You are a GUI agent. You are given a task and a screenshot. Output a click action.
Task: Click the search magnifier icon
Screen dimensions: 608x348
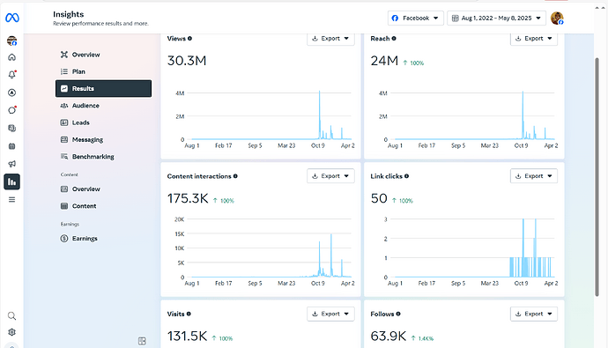(x=12, y=315)
